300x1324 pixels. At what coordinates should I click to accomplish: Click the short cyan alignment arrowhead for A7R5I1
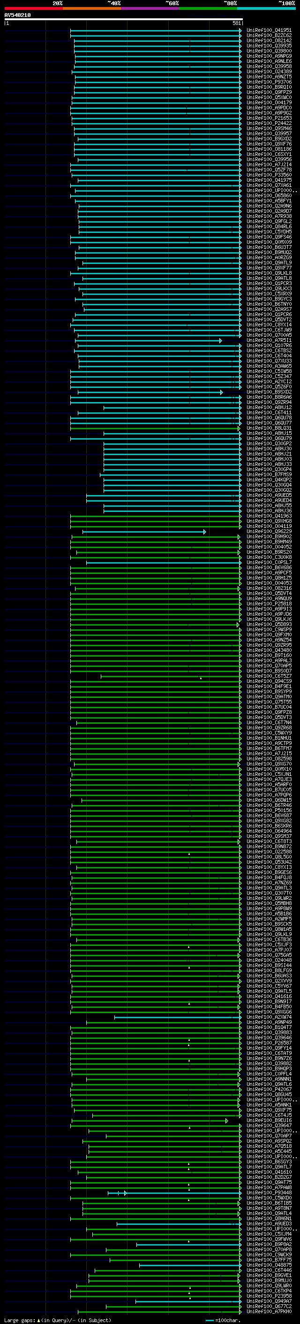click(x=221, y=341)
